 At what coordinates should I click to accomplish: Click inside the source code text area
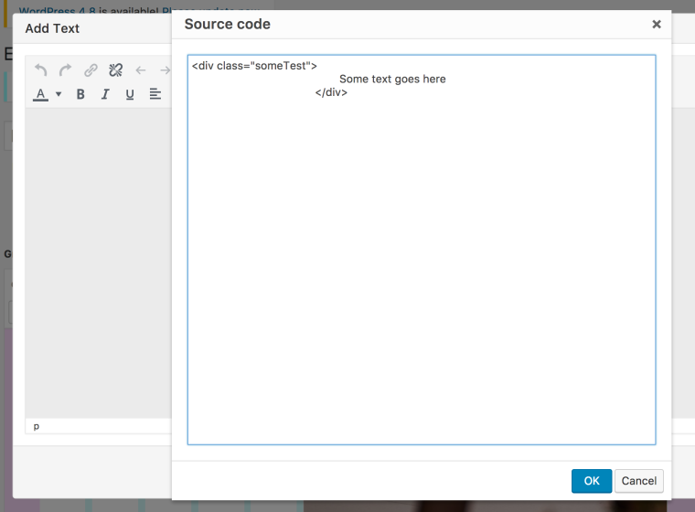coord(421,274)
